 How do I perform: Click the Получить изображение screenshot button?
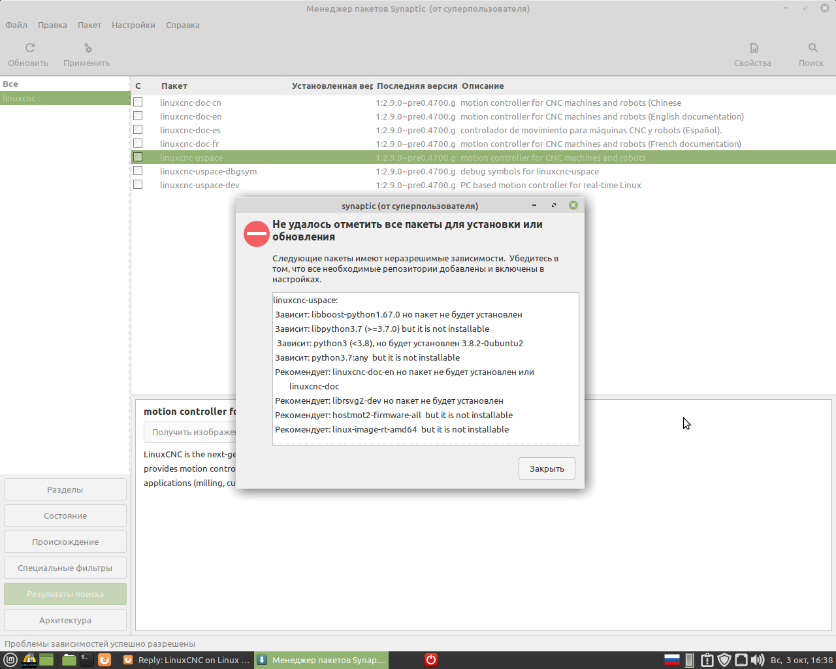(190, 432)
